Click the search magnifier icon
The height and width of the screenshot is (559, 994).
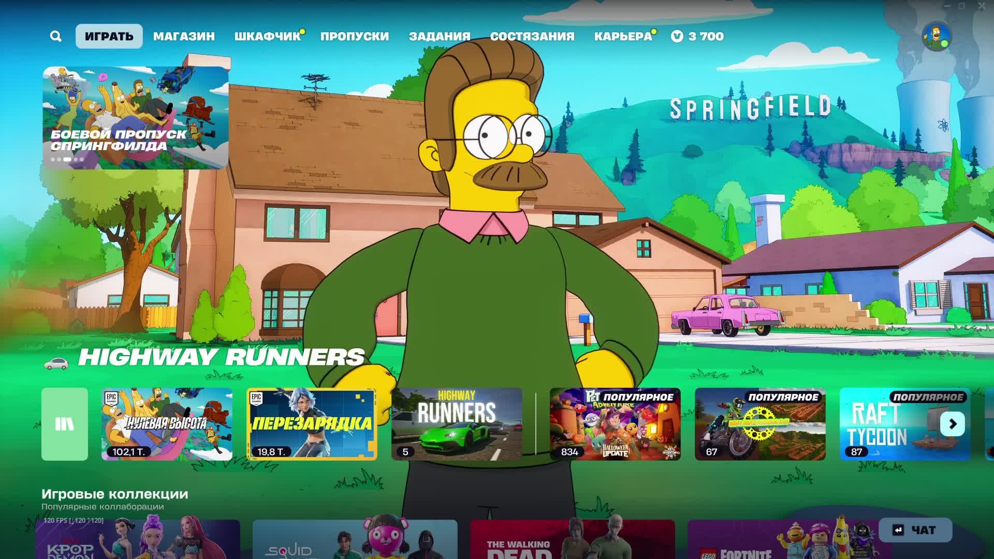click(56, 36)
